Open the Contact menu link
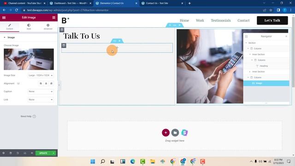295x166 pixels. click(x=243, y=20)
